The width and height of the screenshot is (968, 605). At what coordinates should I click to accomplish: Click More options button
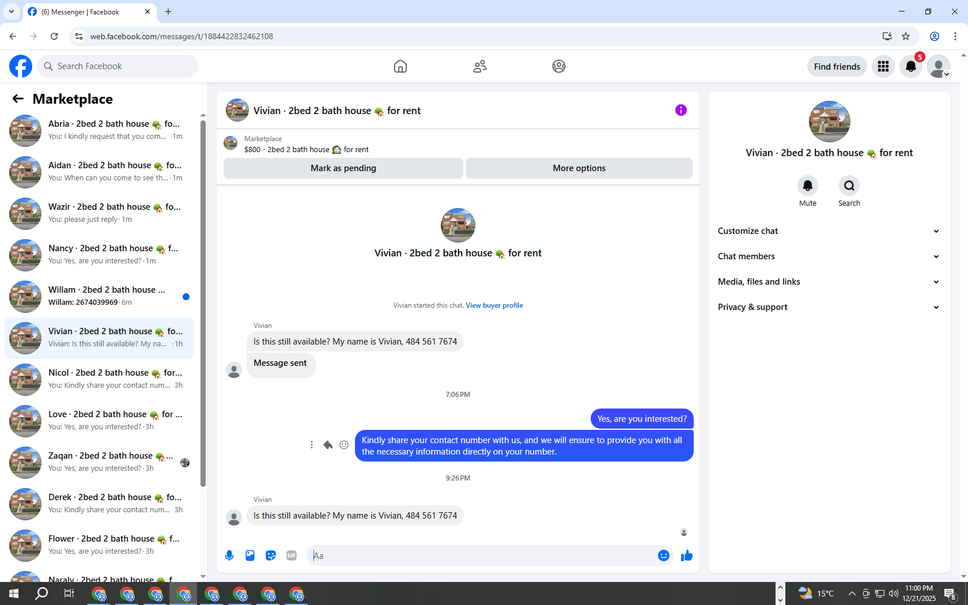pyautogui.click(x=579, y=168)
